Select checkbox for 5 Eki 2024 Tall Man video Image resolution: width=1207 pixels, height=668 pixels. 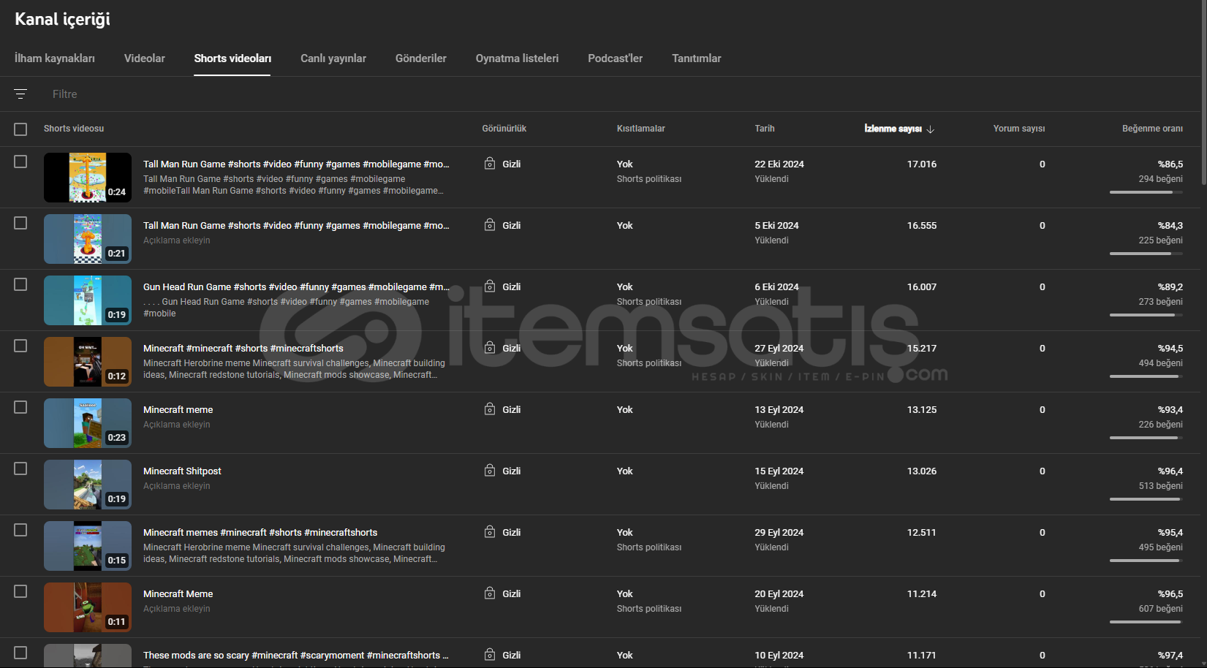pyautogui.click(x=20, y=223)
